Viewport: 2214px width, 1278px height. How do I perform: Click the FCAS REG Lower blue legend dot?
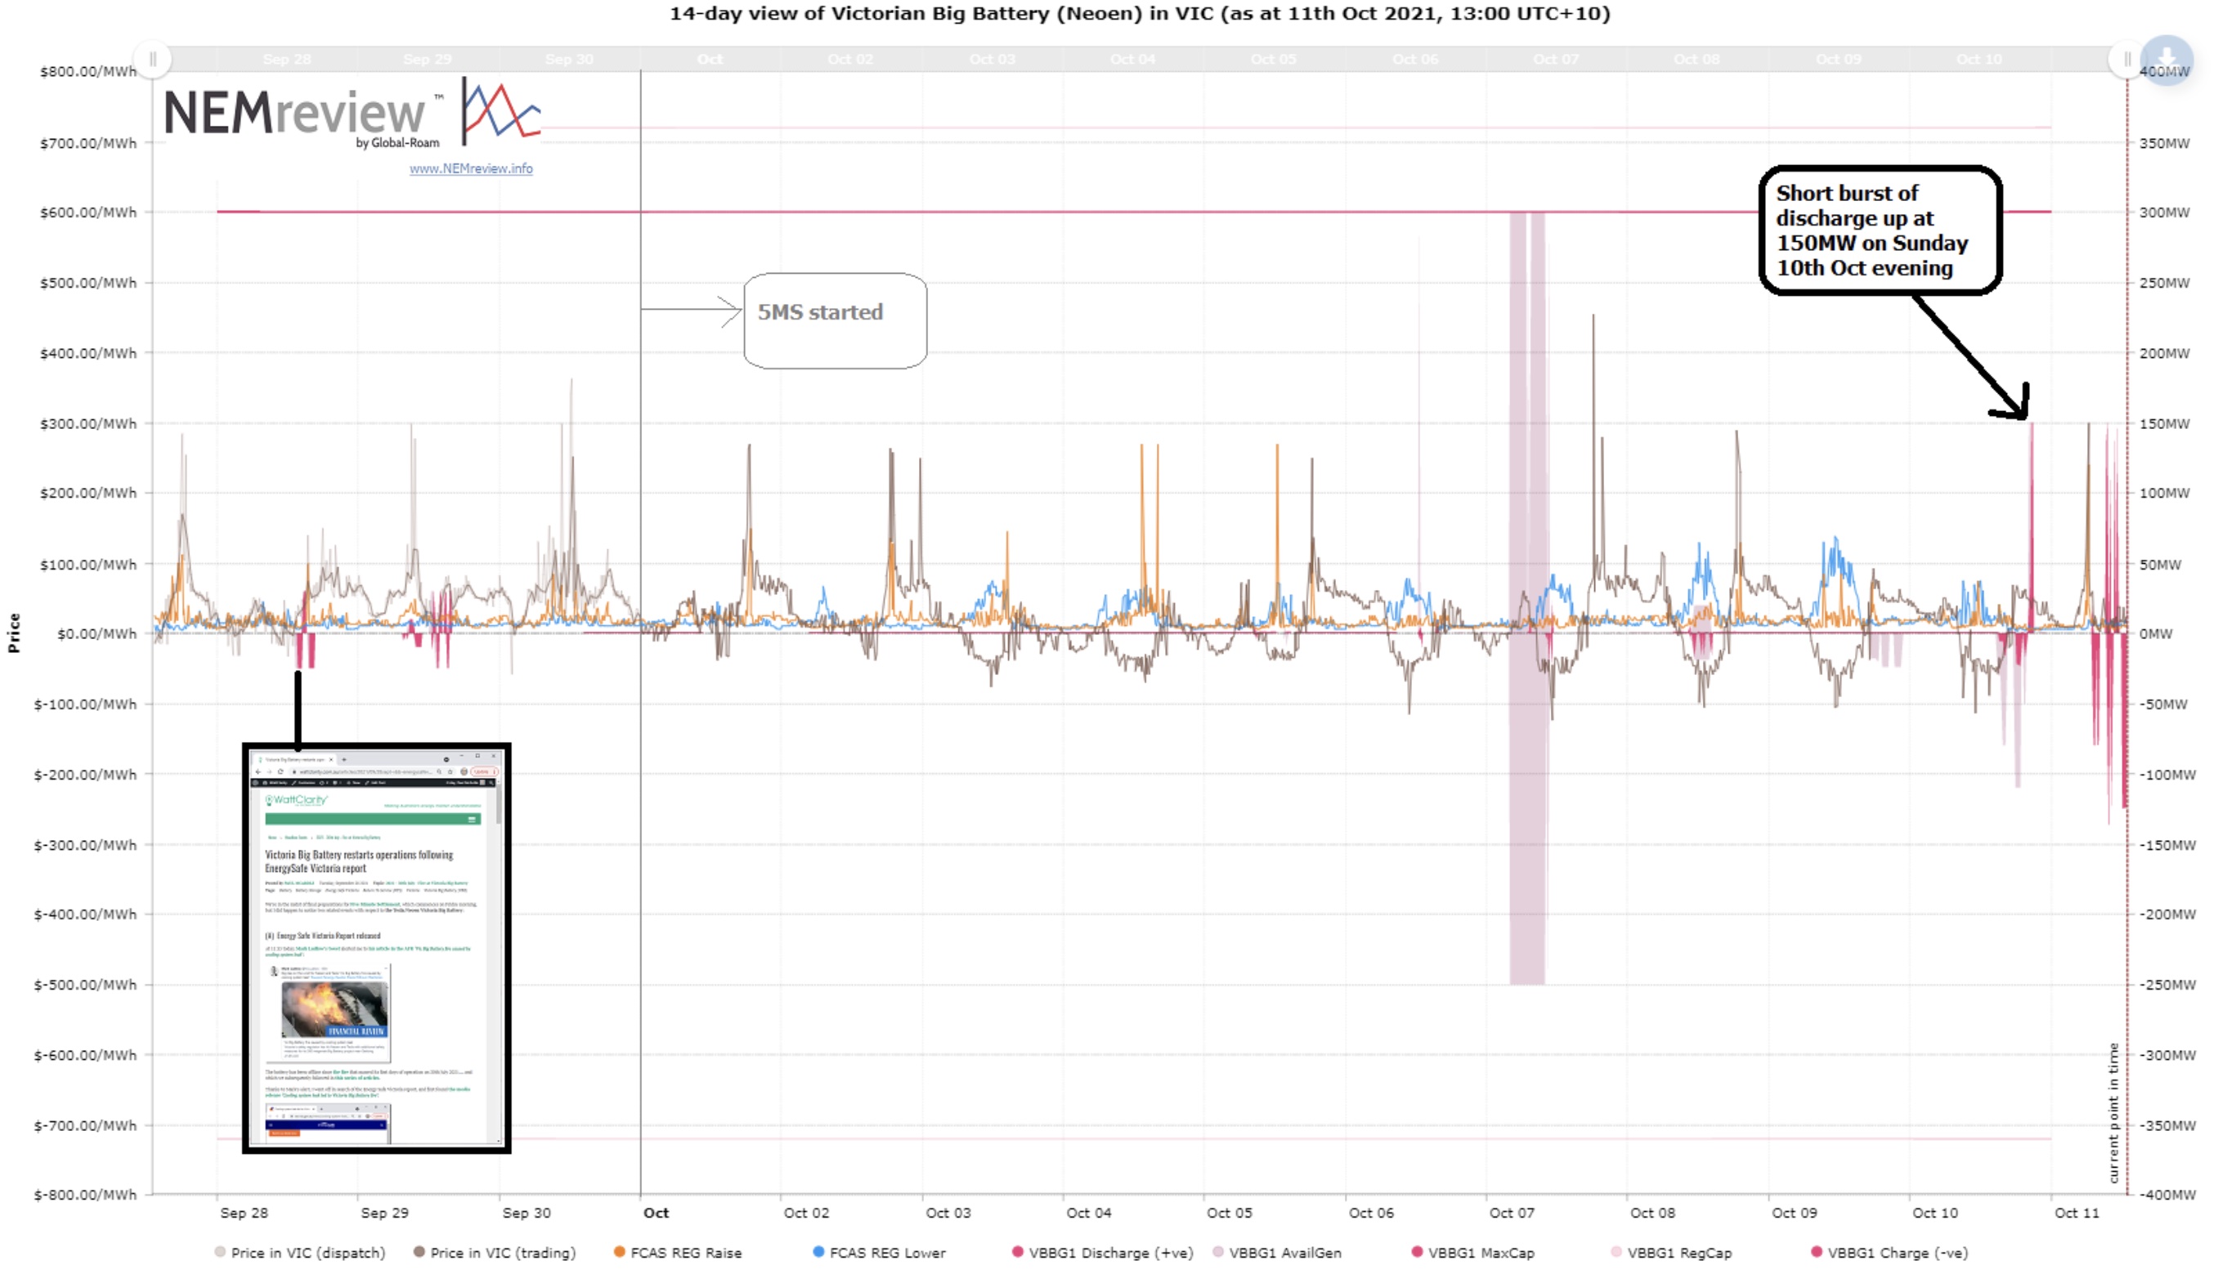click(x=818, y=1252)
